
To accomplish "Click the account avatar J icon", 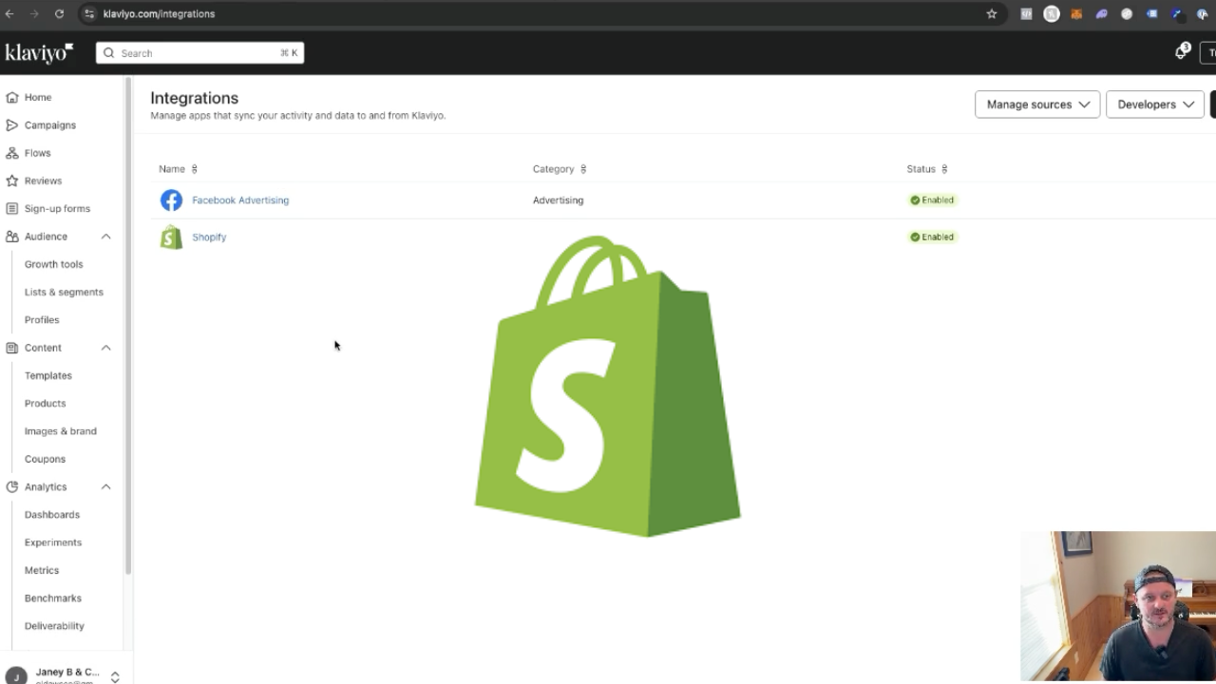I will tap(15, 676).
